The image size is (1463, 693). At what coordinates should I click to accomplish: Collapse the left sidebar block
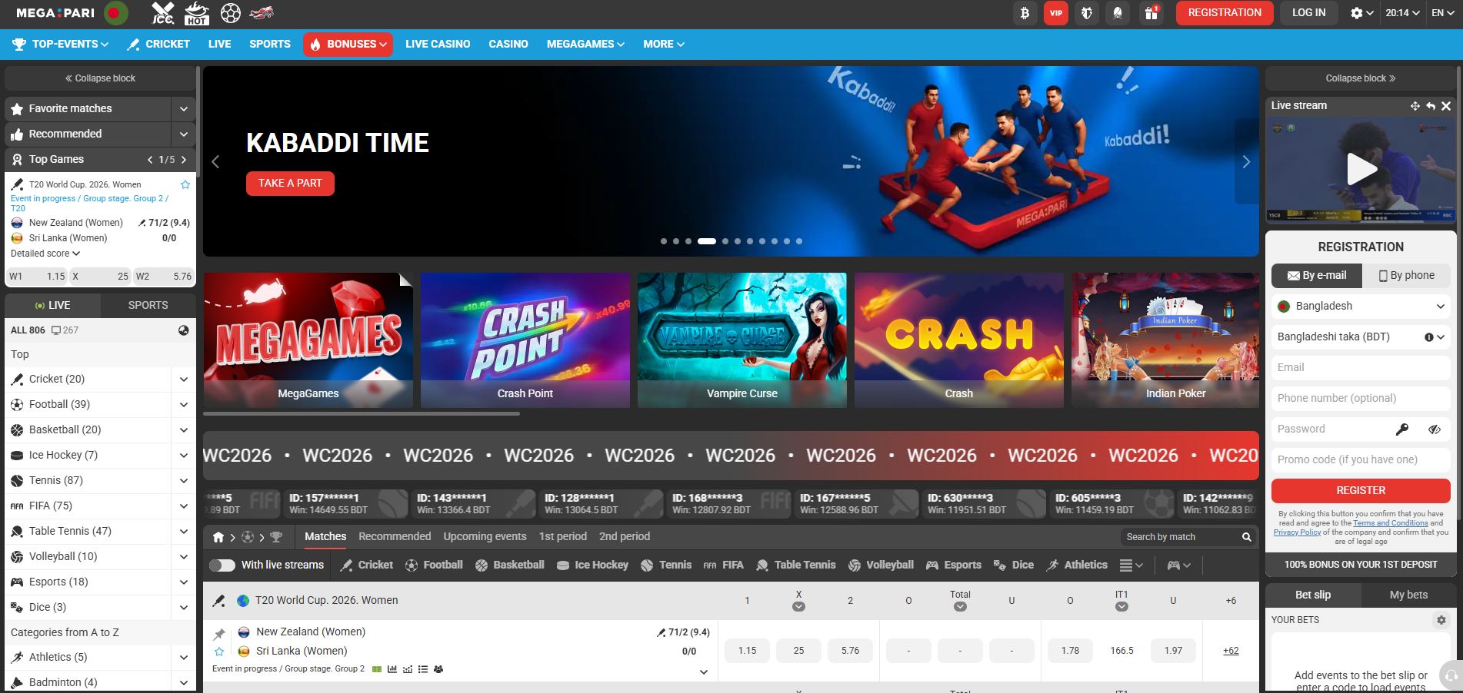[100, 78]
